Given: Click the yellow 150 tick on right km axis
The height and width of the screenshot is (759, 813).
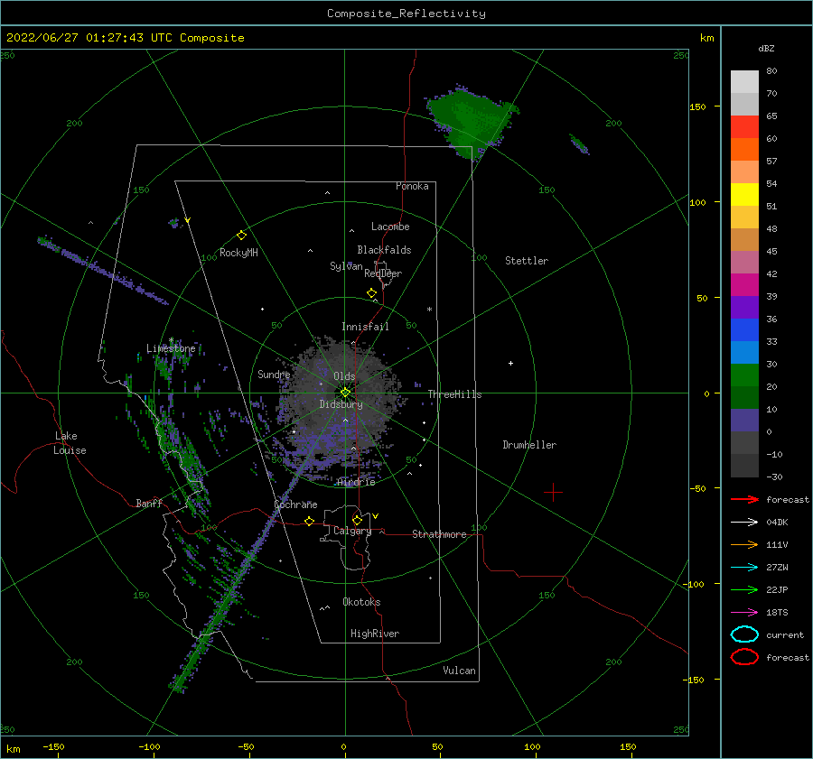Looking at the screenshot, I should coord(697,106).
